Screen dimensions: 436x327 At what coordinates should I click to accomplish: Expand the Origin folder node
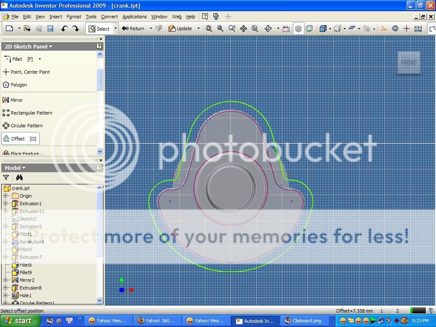[x=6, y=196]
